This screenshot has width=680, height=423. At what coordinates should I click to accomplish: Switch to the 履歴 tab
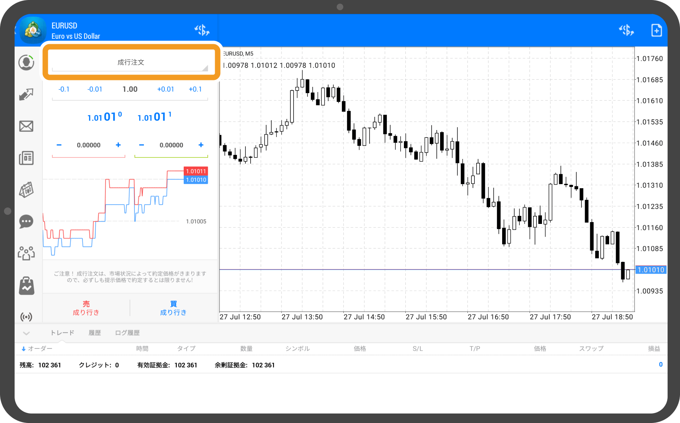95,333
